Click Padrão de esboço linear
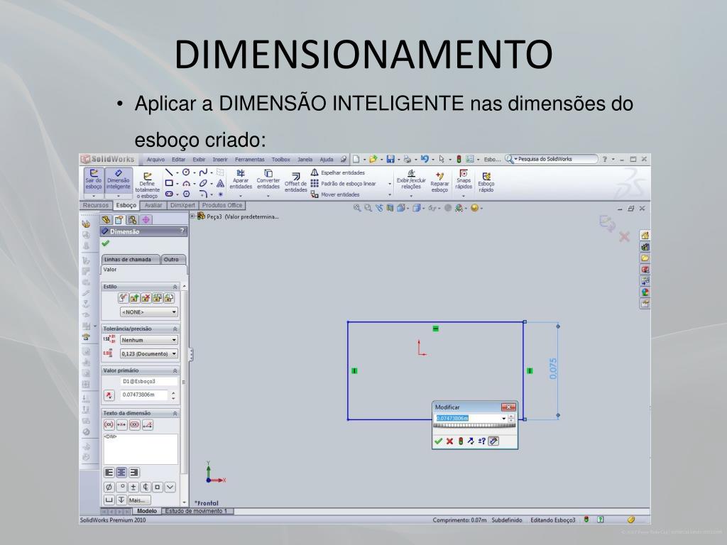Screen dimensions: 727x545 pos(344,184)
